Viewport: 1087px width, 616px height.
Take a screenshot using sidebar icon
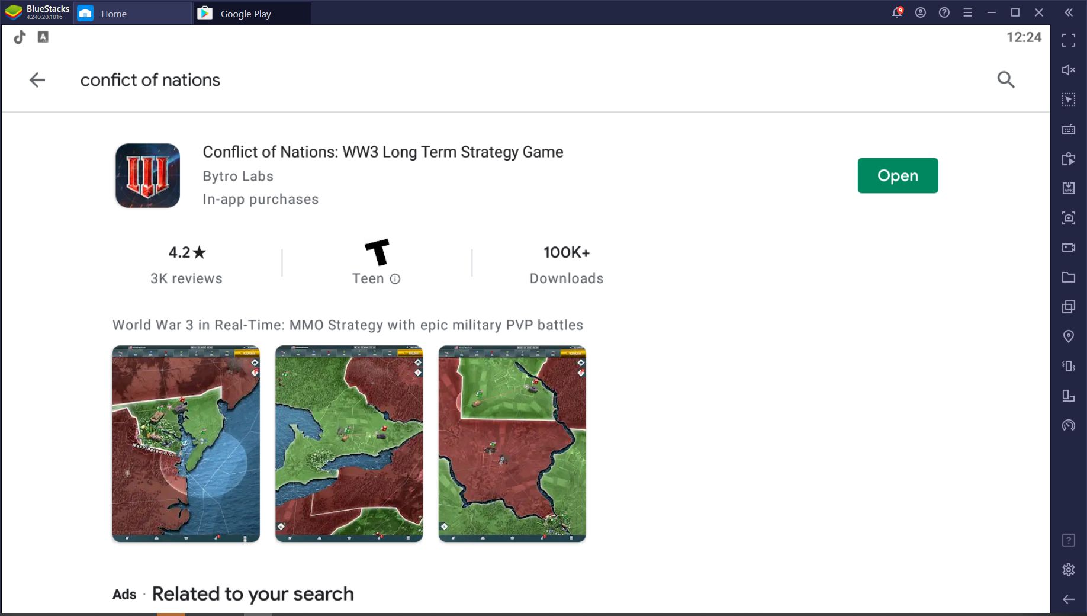pos(1069,218)
